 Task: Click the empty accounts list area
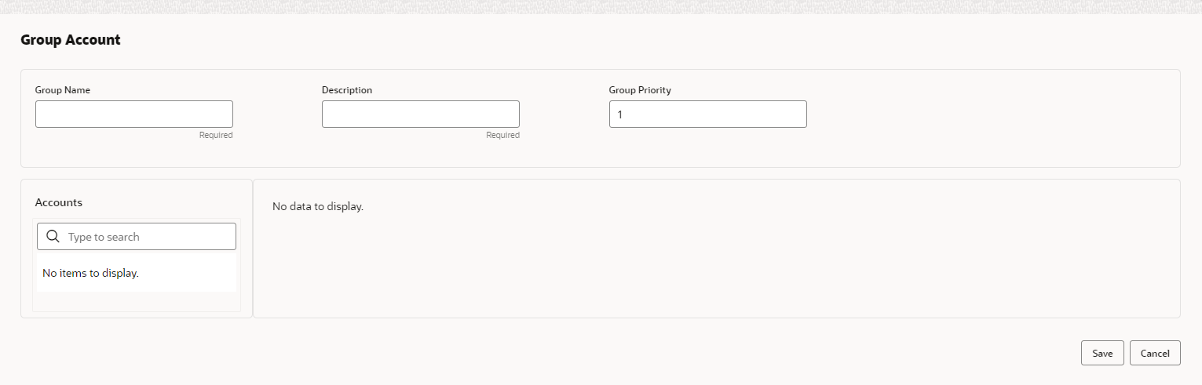(x=137, y=272)
